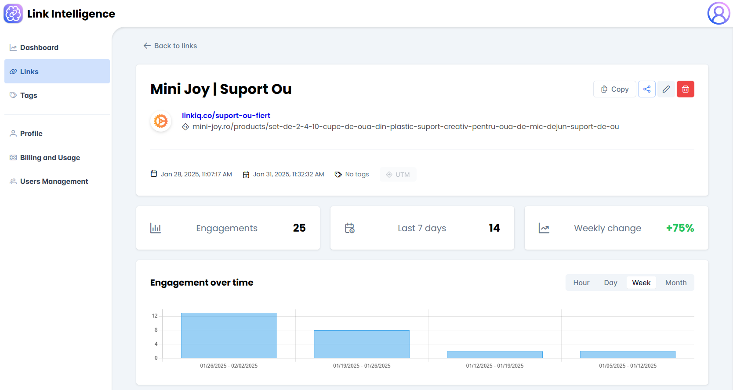This screenshot has width=733, height=390.
Task: Click the Weekly change trend icon
Action: tap(544, 228)
